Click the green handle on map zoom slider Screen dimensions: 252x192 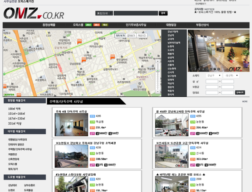click(x=158, y=71)
